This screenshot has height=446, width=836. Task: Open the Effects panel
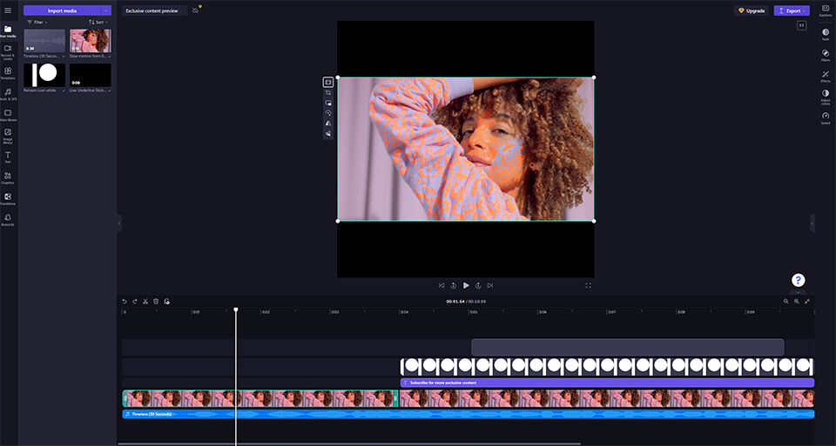click(826, 77)
